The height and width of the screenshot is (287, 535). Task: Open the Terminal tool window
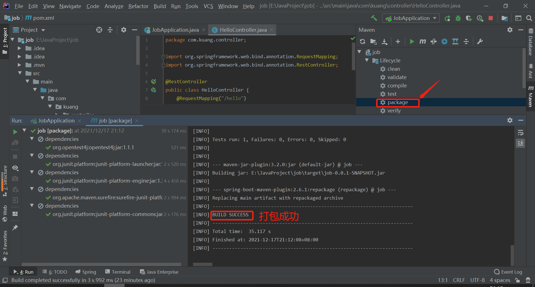(x=118, y=272)
